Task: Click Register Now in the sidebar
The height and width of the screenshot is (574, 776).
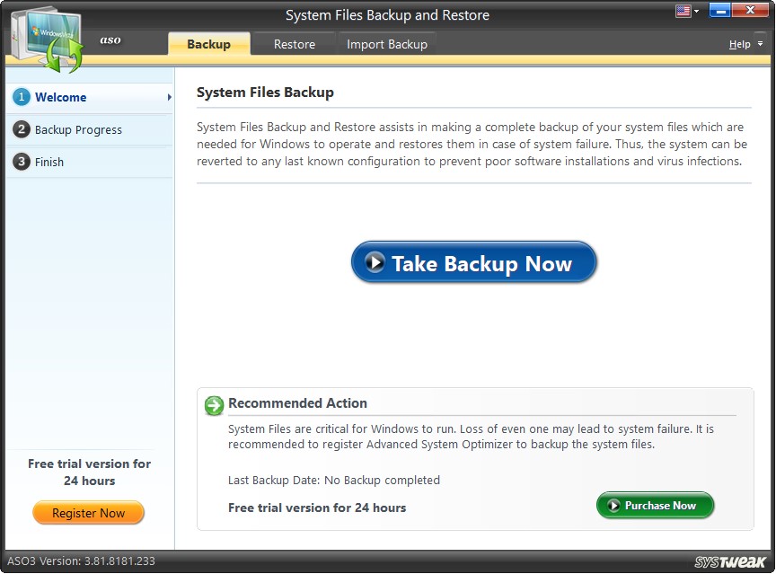Action: [88, 512]
